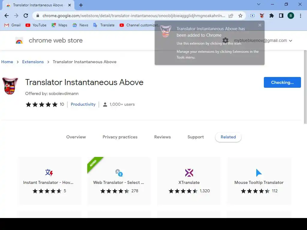Screen dimensions: 307x230
Task: Close the Translator Instantaneous Above tab
Action: (x=70, y=5)
